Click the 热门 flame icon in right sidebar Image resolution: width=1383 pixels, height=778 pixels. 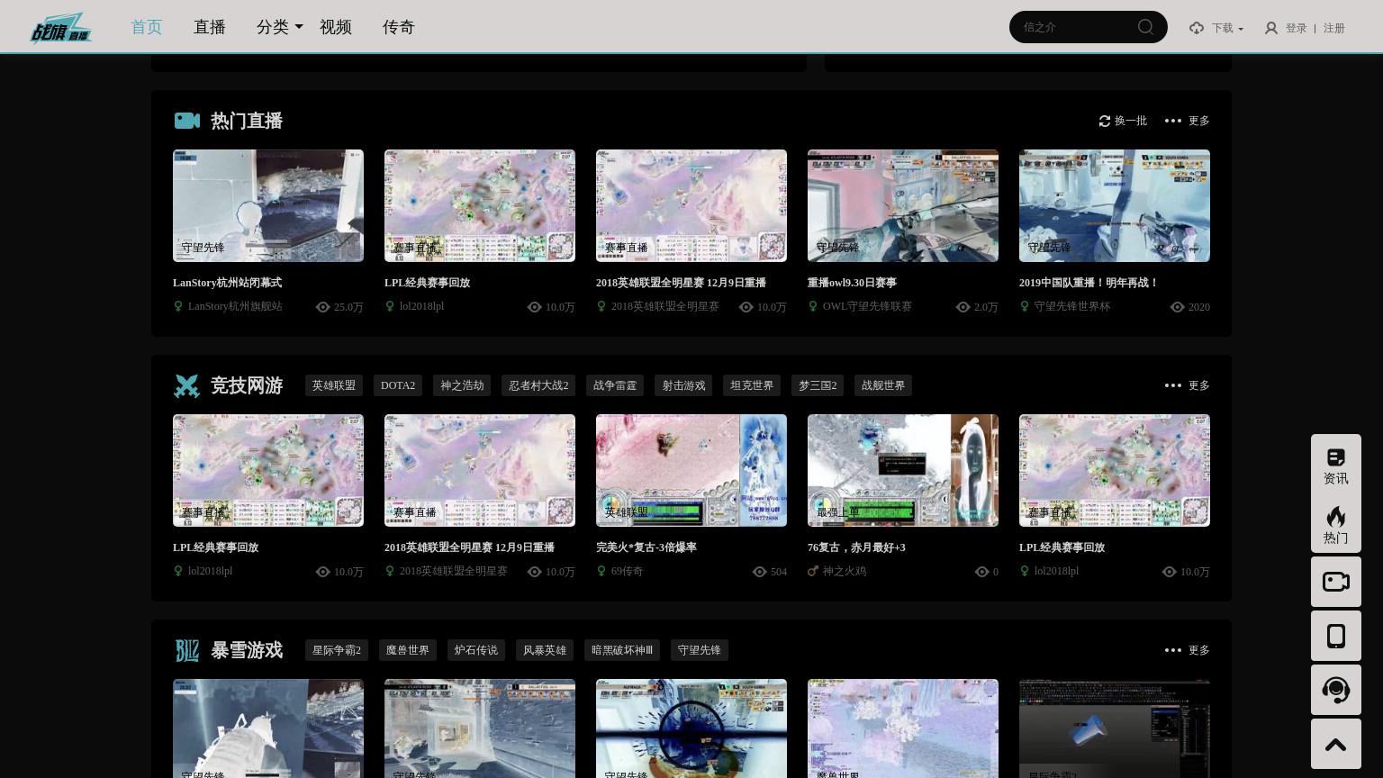click(1336, 517)
